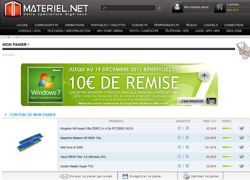This screenshot has height=180, width=250.
Task: Add Sapphire Radeon HD 6950 to wishlist heart
Action: 241,138
